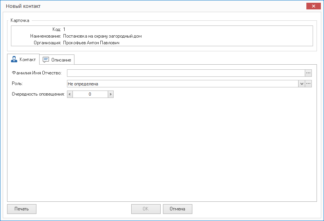Click the Роль combo box showing Не определена
Screen dimensions: 324x221
183,84
